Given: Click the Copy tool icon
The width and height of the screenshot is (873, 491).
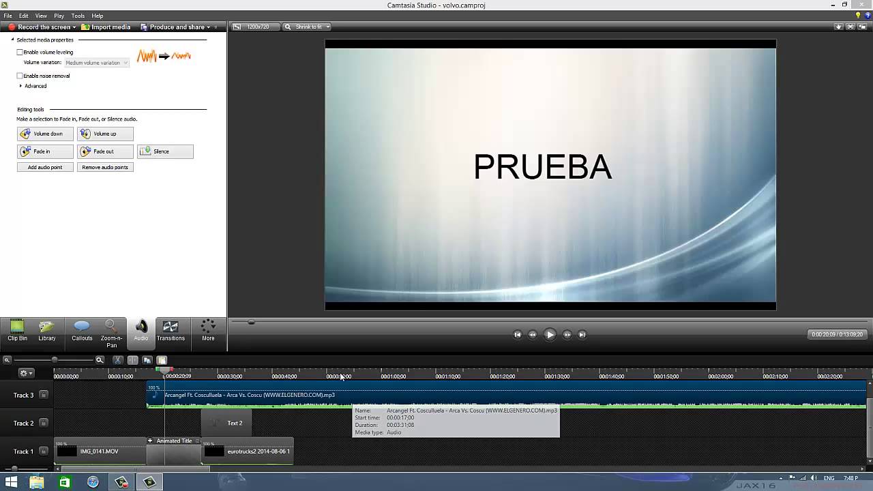Looking at the screenshot, I should coord(147,360).
